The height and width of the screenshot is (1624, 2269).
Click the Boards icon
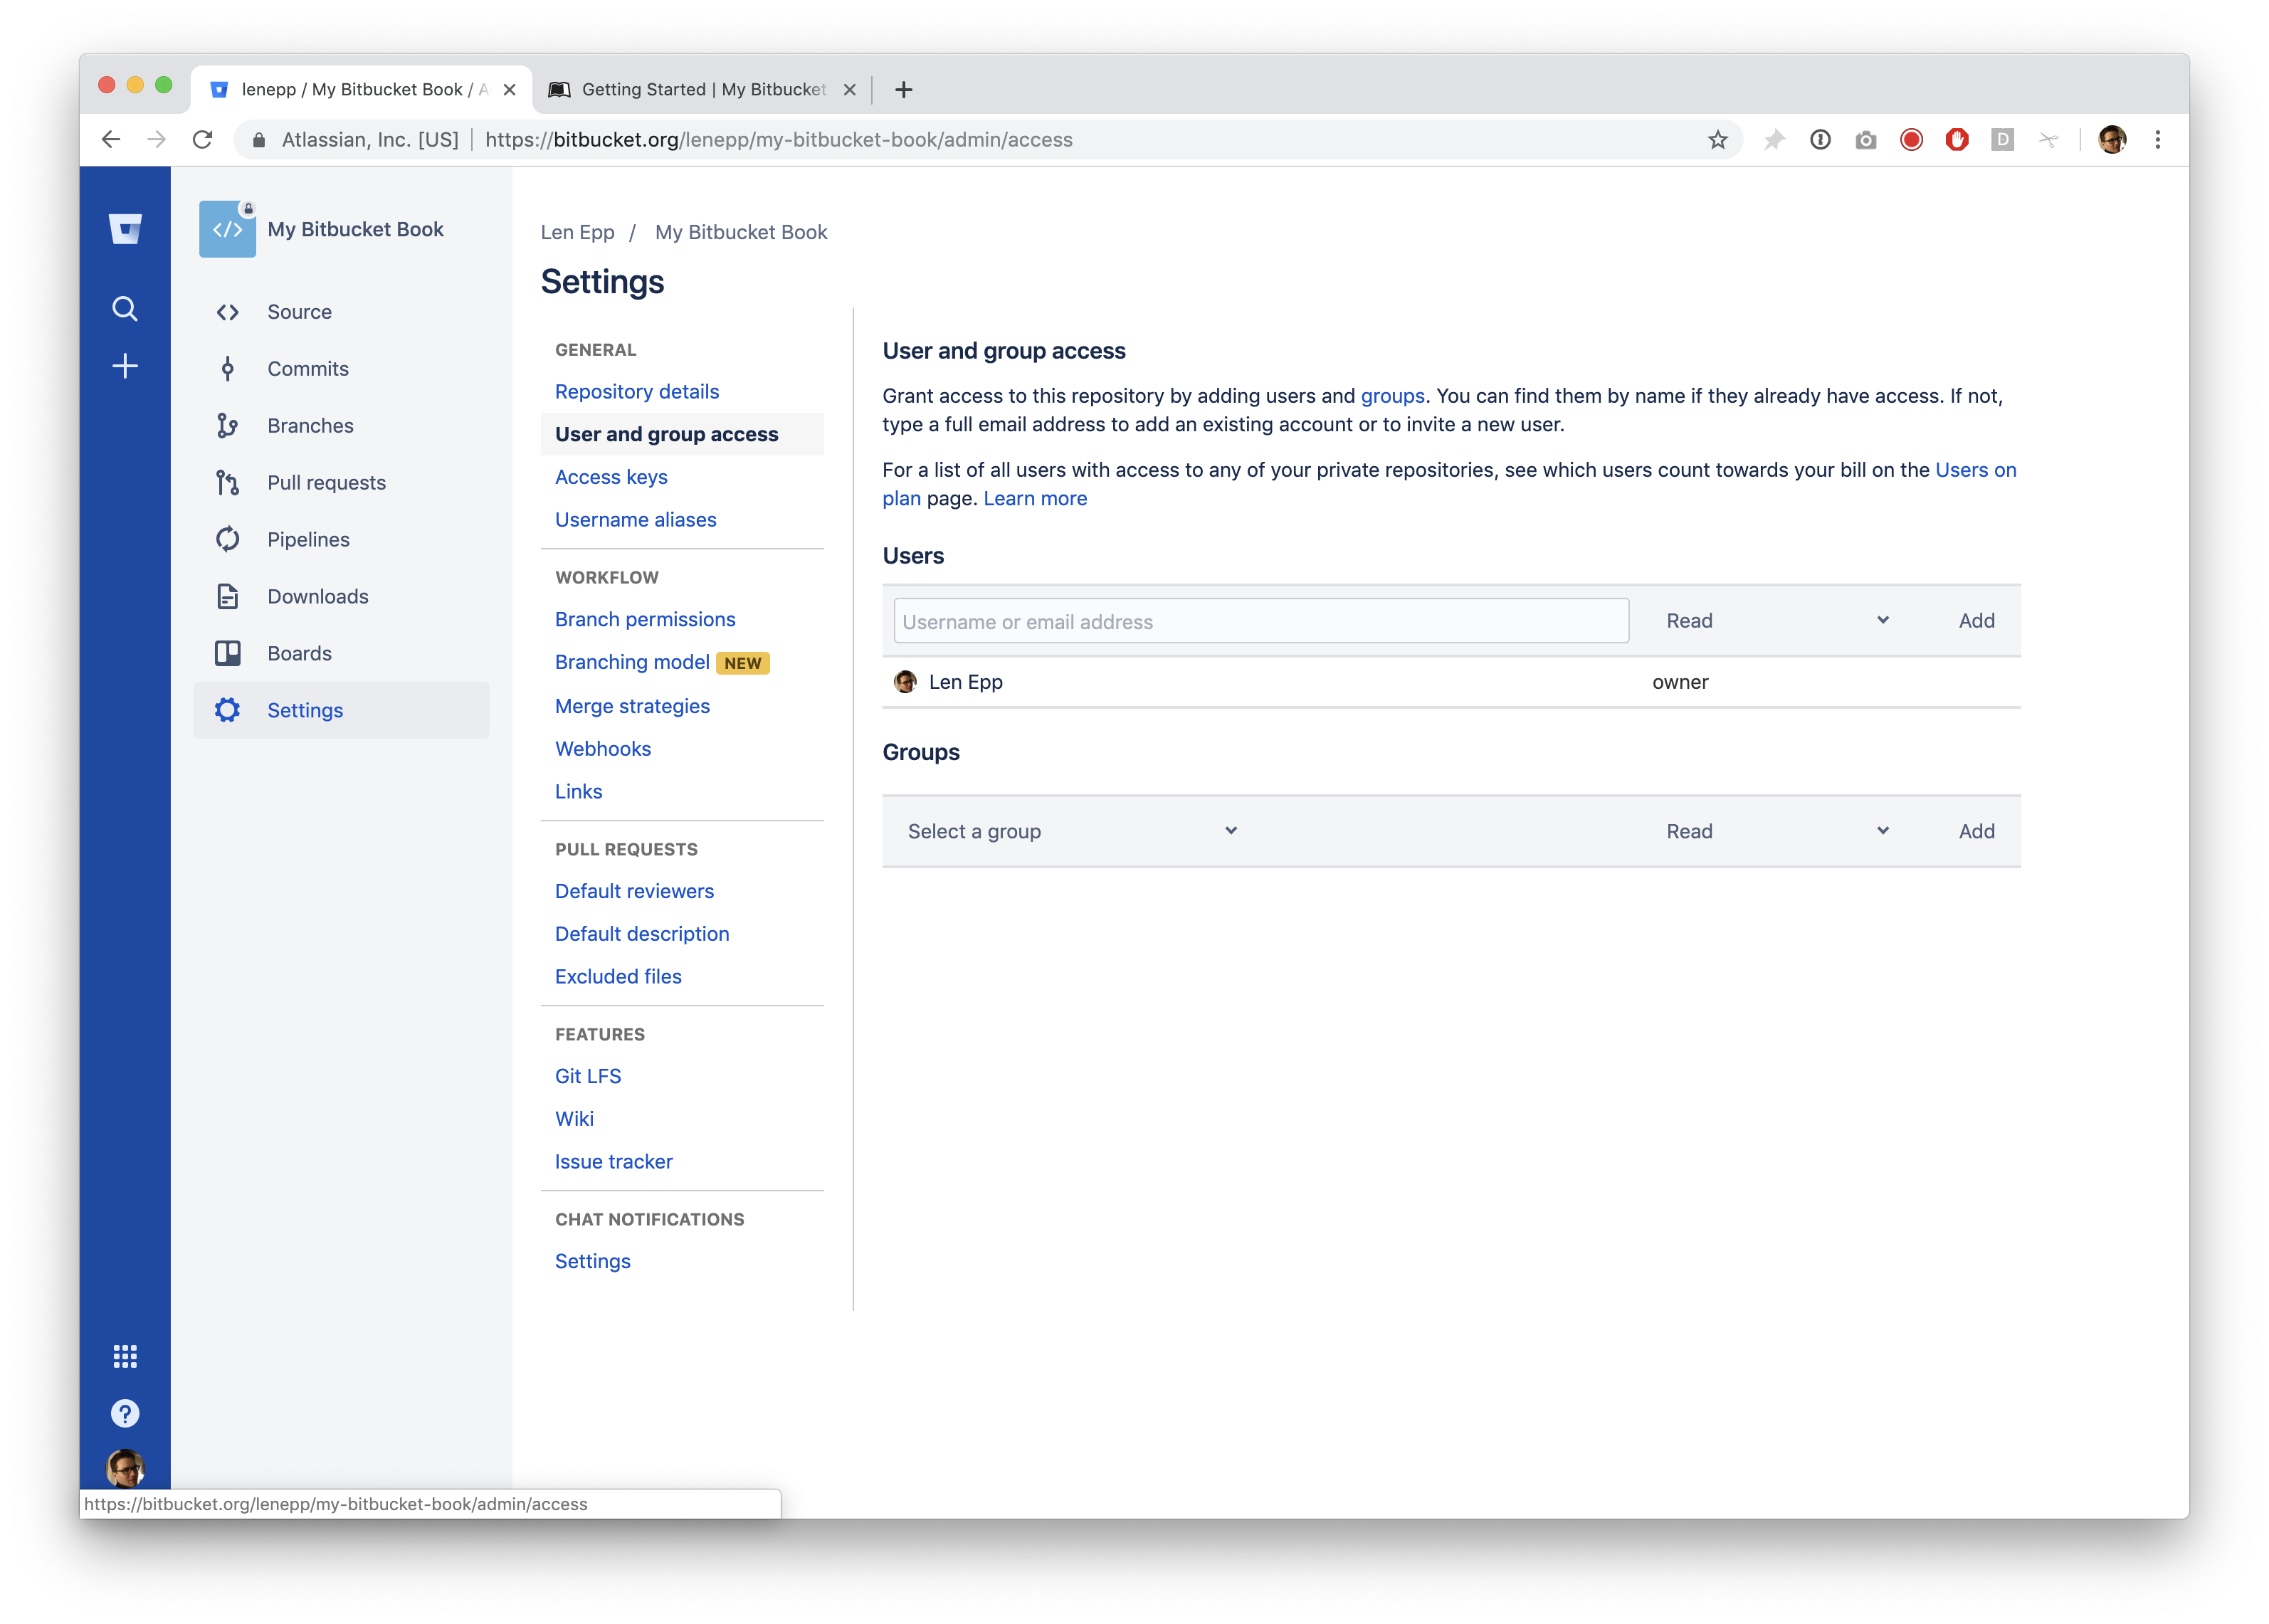(x=227, y=653)
